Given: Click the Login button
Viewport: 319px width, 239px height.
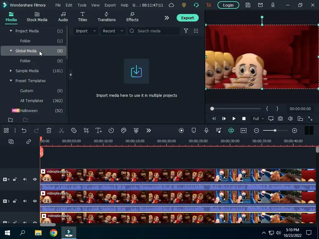Looking at the screenshot, I should pos(228,5).
